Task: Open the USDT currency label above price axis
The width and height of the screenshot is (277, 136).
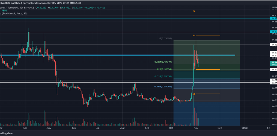Action: [x=275, y=7]
